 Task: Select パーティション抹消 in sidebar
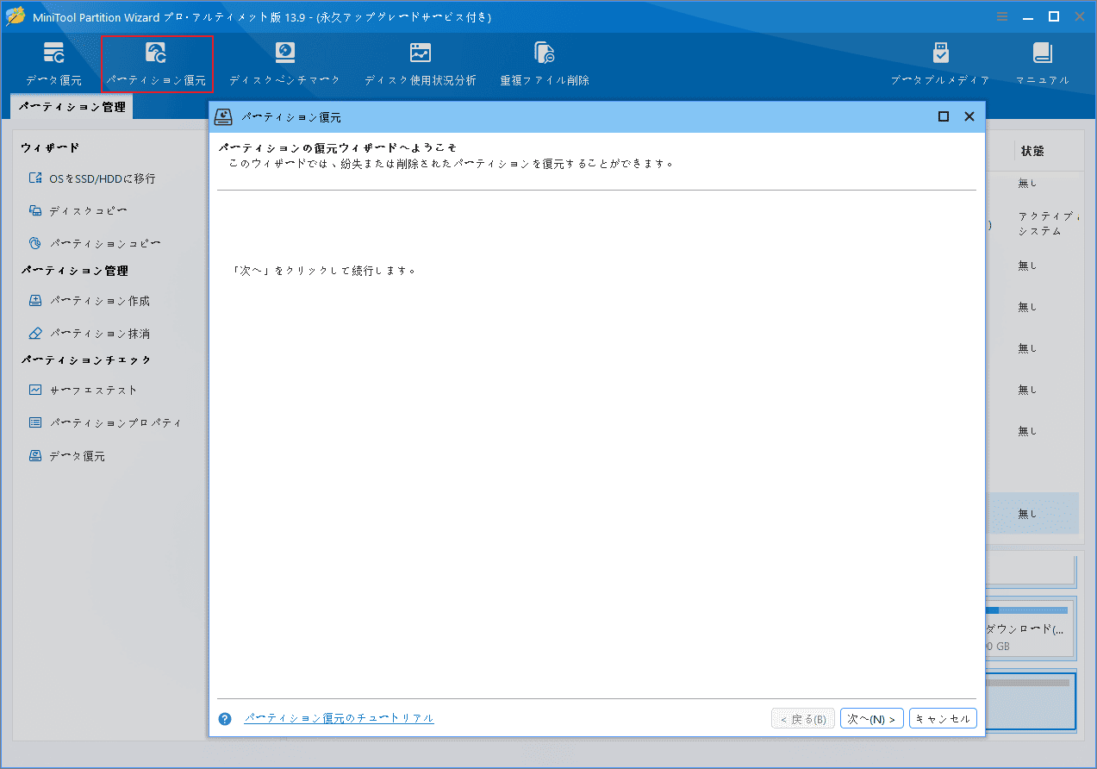(x=99, y=334)
